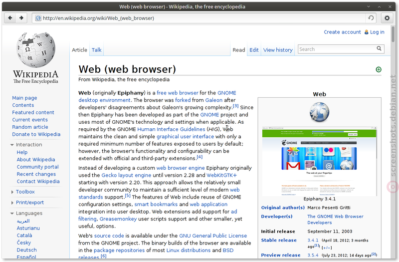This screenshot has height=262, width=399.
Task: Select the Česky language link
Action: 23,243
